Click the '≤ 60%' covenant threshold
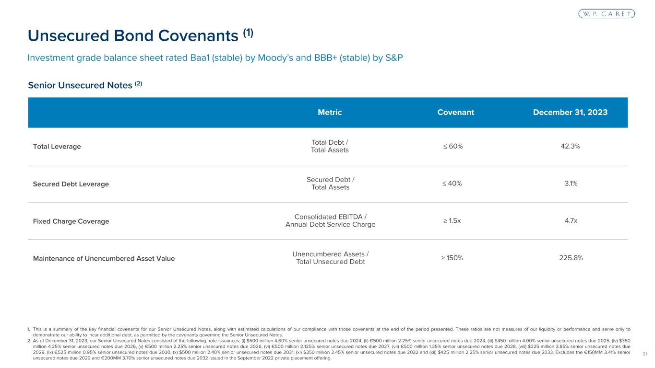 pyautogui.click(x=452, y=146)
